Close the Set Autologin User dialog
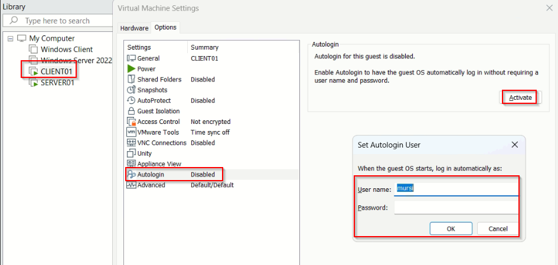The width and height of the screenshot is (558, 265). coord(514,145)
